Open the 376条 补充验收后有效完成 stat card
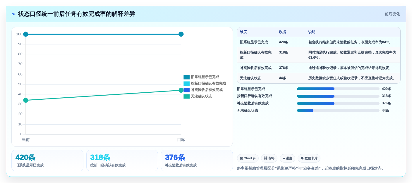Screen dimensions: 412x183 197,160
